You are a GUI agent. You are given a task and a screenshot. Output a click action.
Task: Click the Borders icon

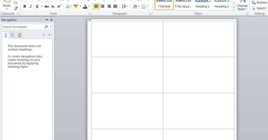(x=143, y=6)
